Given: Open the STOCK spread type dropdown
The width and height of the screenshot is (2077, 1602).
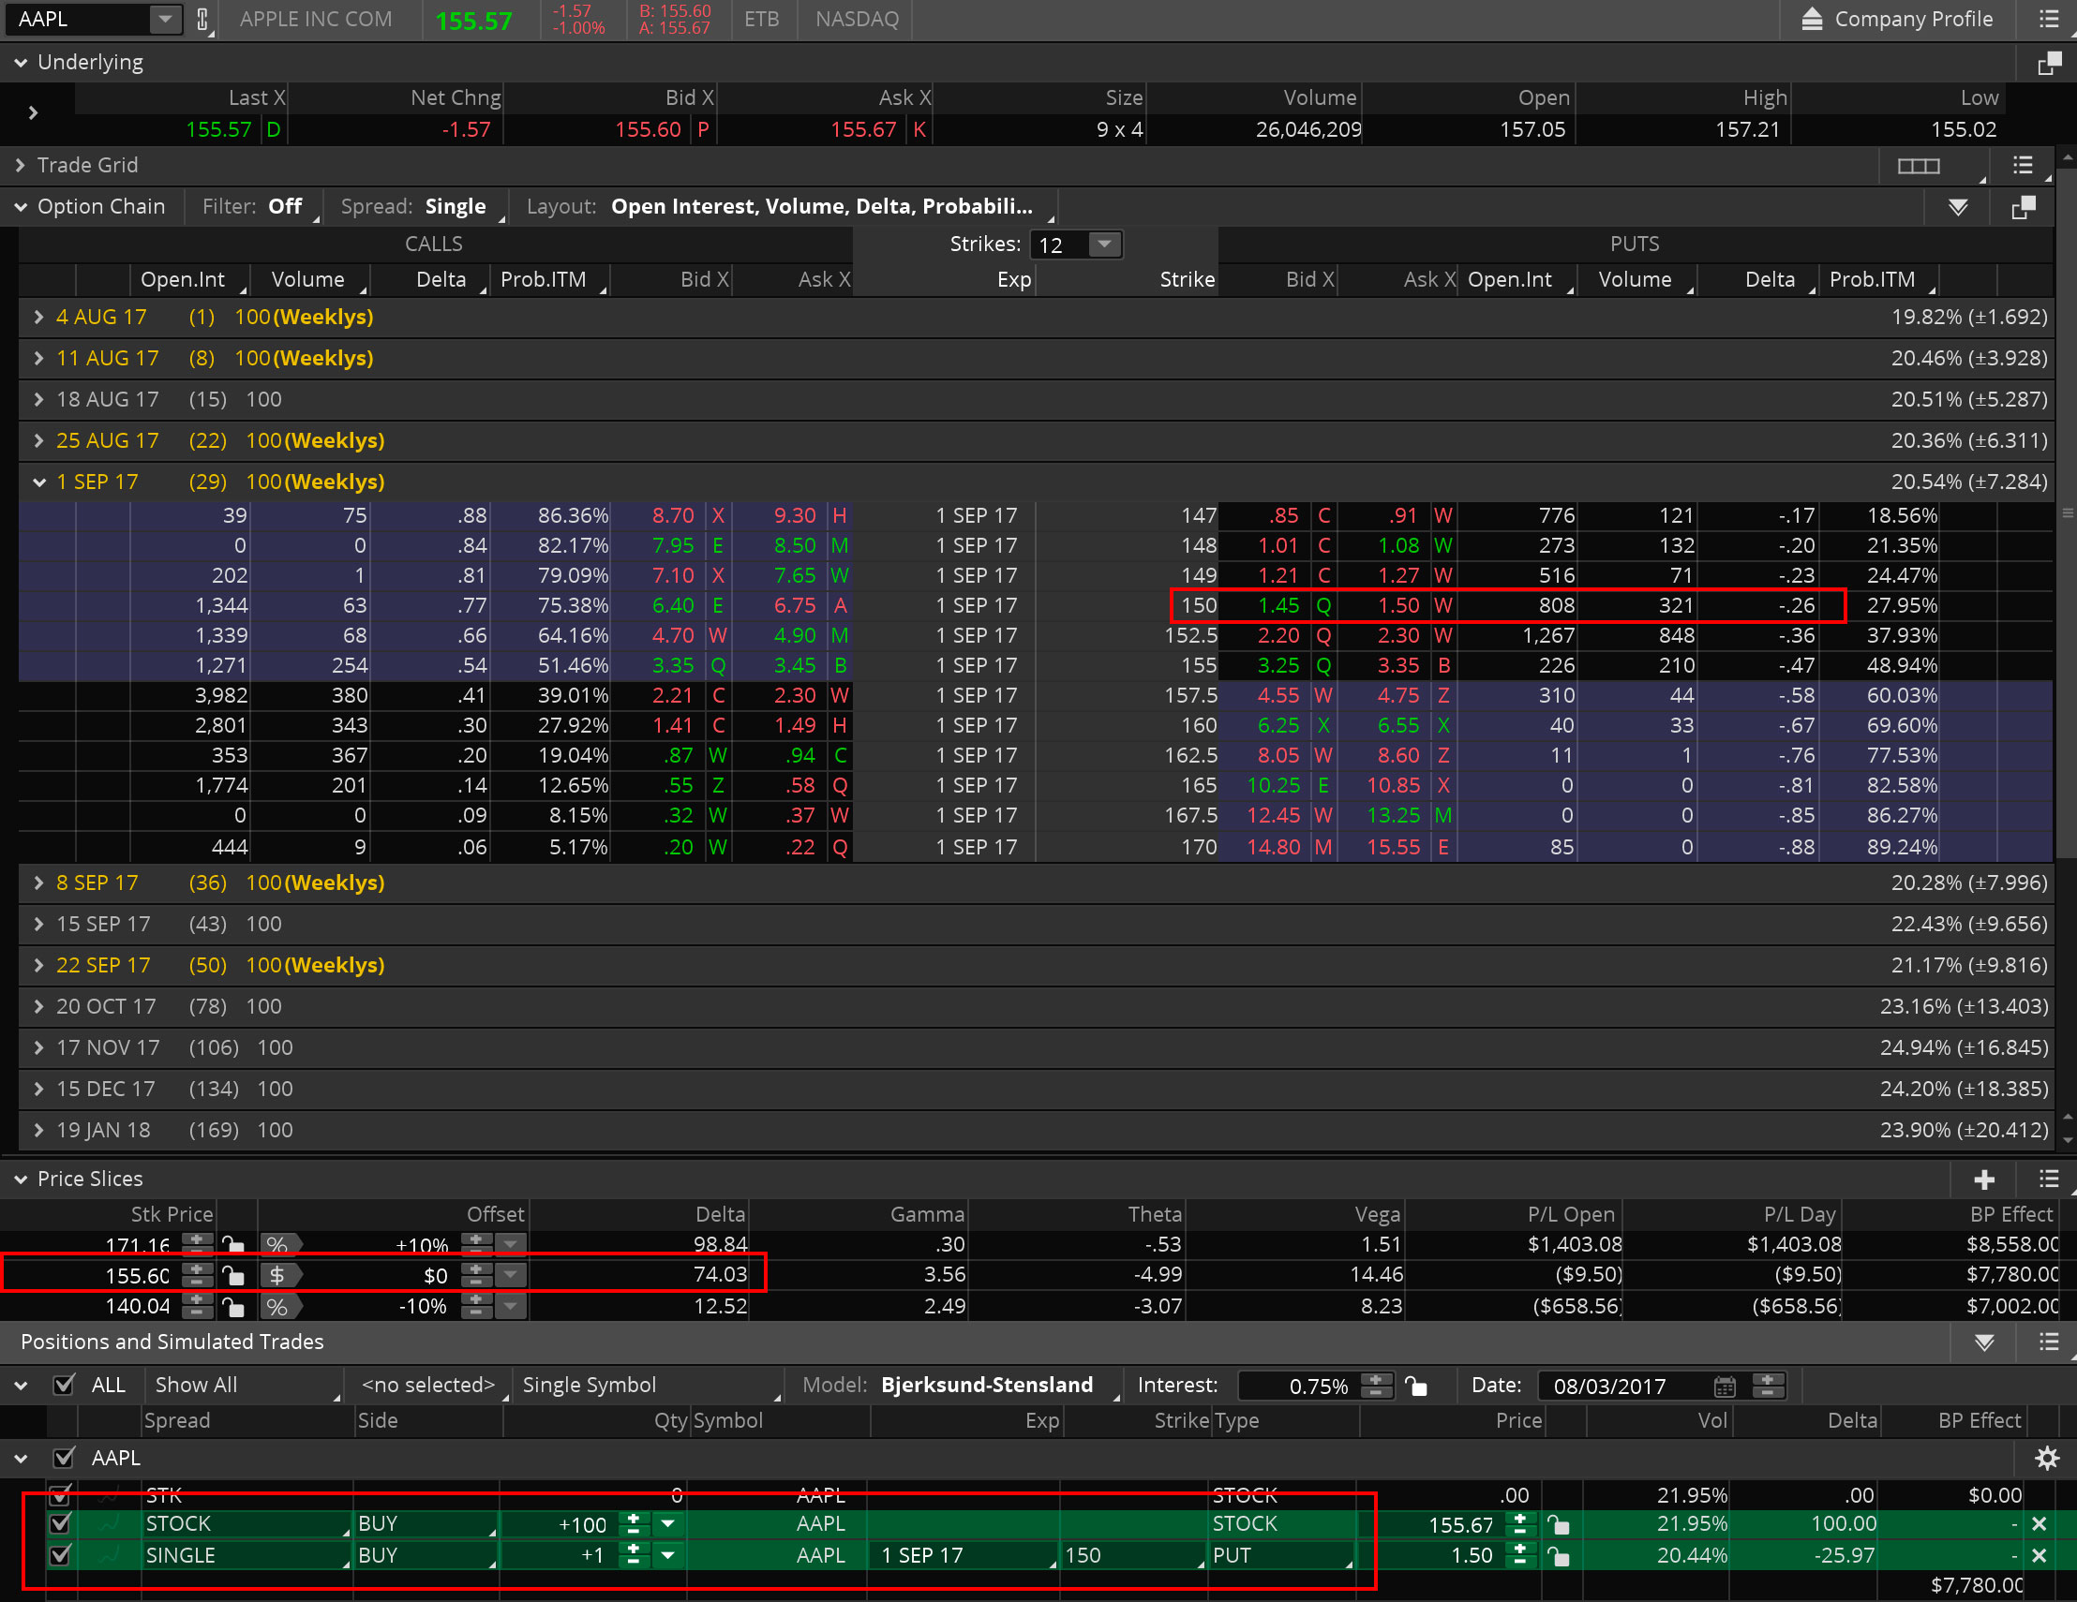Looking at the screenshot, I should point(246,1525).
